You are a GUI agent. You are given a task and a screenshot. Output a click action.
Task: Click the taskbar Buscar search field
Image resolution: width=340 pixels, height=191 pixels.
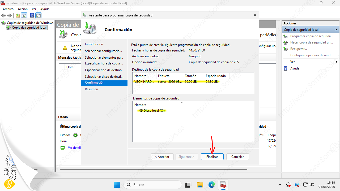click(x=153, y=185)
